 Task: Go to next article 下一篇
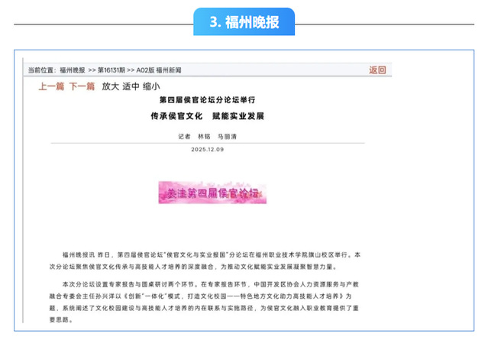pyautogui.click(x=82, y=86)
